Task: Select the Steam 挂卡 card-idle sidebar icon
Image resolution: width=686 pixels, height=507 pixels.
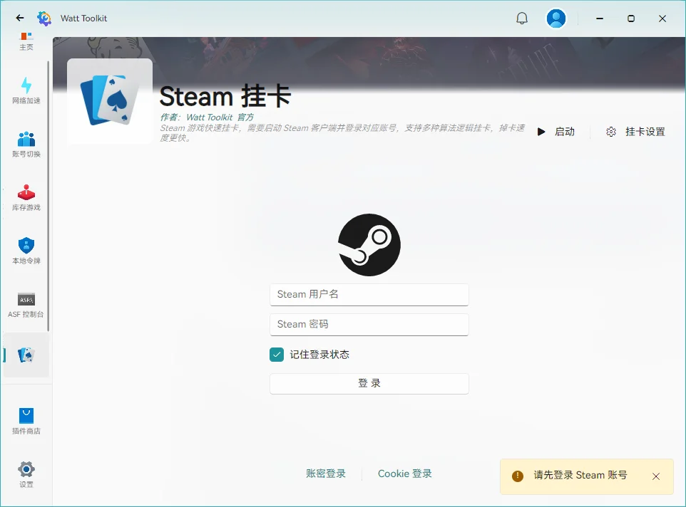Action: (x=26, y=355)
